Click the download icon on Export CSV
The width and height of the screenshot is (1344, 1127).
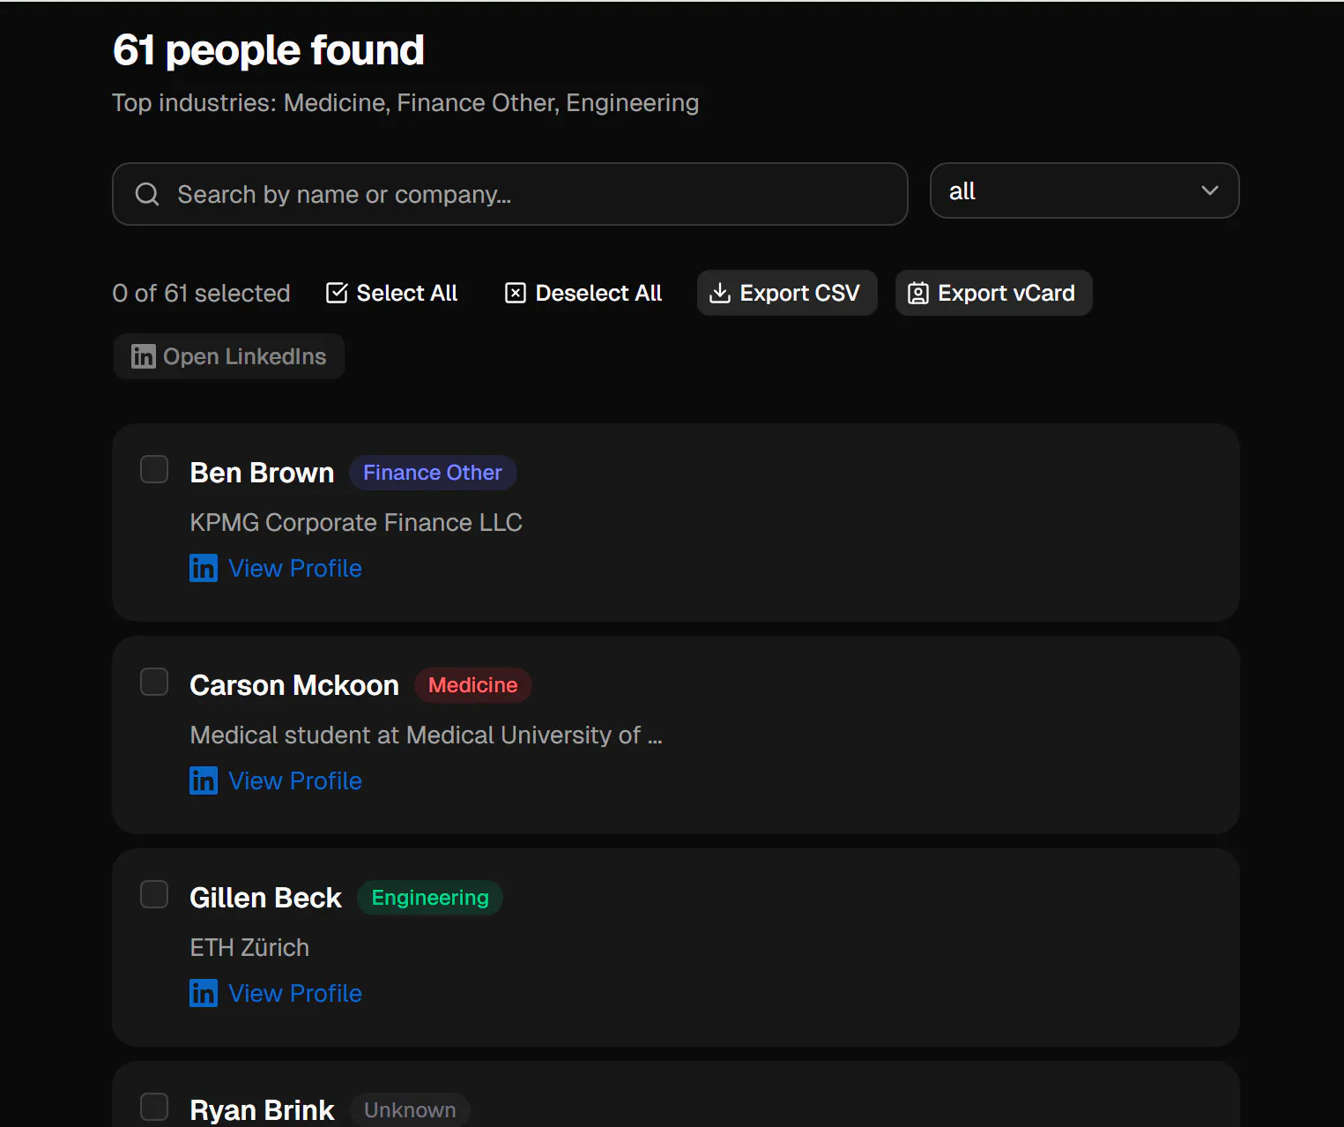click(x=720, y=293)
